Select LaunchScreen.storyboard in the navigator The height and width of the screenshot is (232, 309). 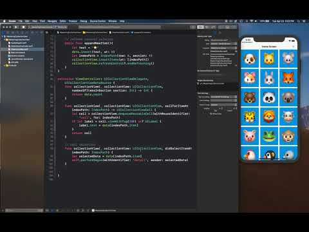(21, 59)
